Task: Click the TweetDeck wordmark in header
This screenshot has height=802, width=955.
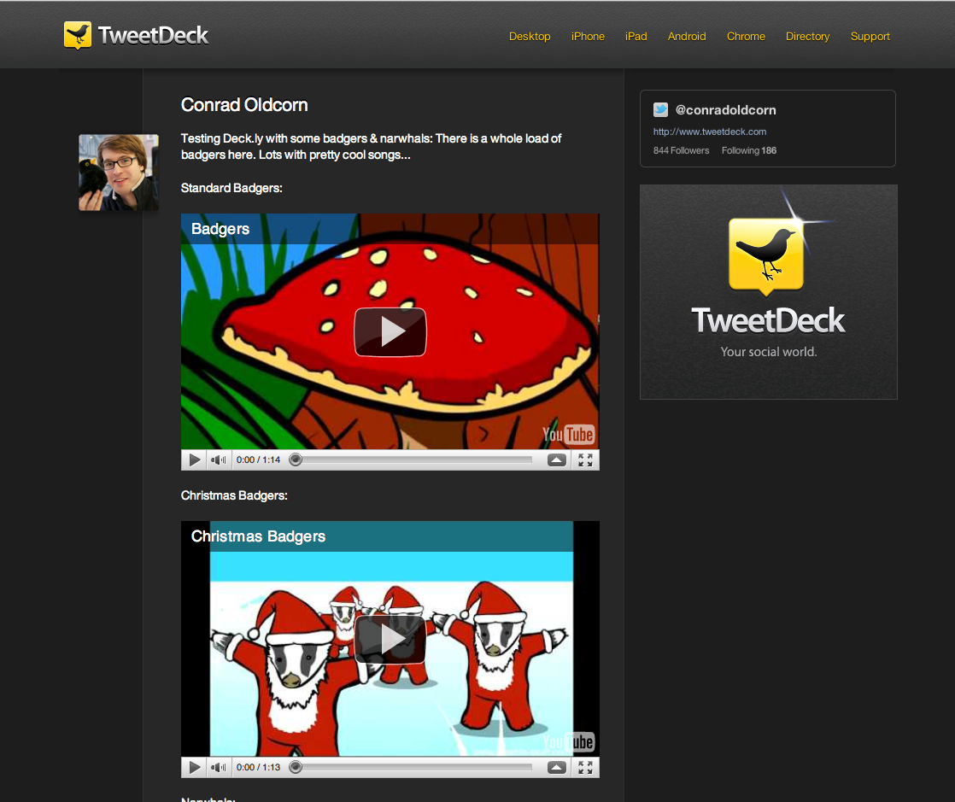Action: coord(153,35)
